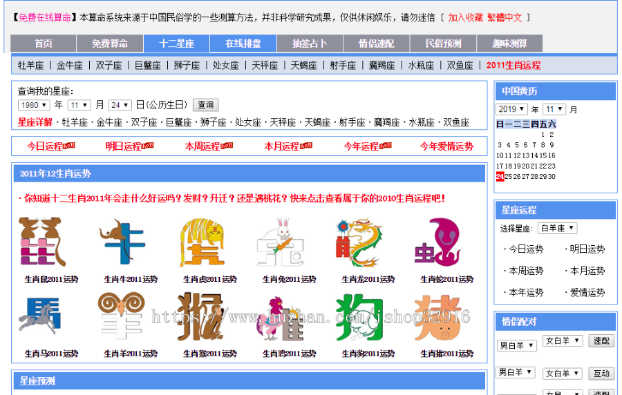Viewport: 622px width, 395px height.
Task: Click the 加入收藏 link
Action: [x=465, y=17]
